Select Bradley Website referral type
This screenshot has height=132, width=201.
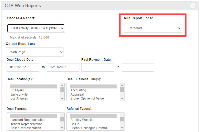(x=82, y=120)
